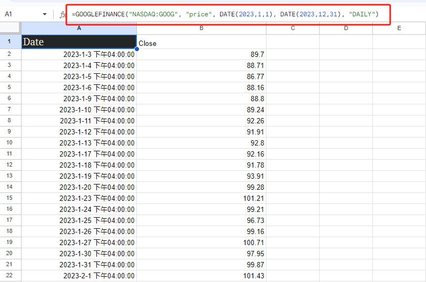Screen dimensions: 426x282
Task: Select the Close header cell
Action: pos(201,42)
